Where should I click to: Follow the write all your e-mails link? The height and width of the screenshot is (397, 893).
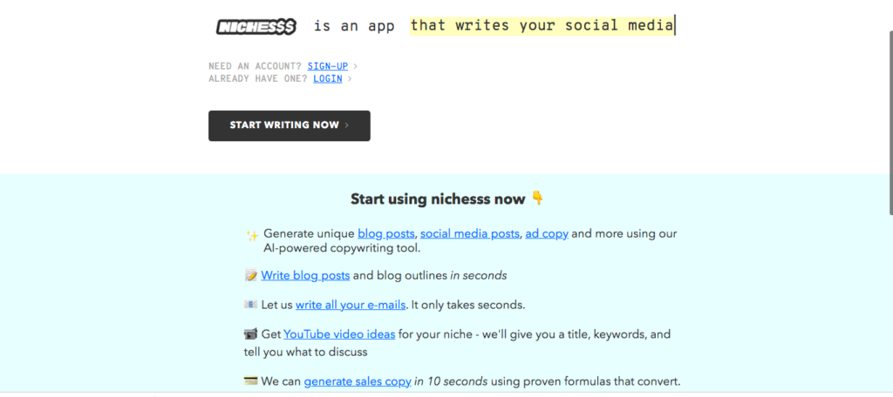point(351,305)
